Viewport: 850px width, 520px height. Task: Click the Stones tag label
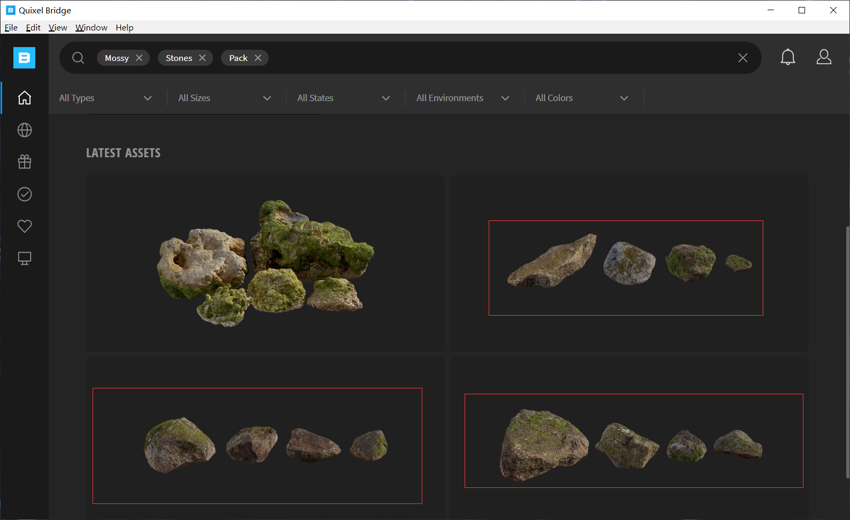(179, 58)
